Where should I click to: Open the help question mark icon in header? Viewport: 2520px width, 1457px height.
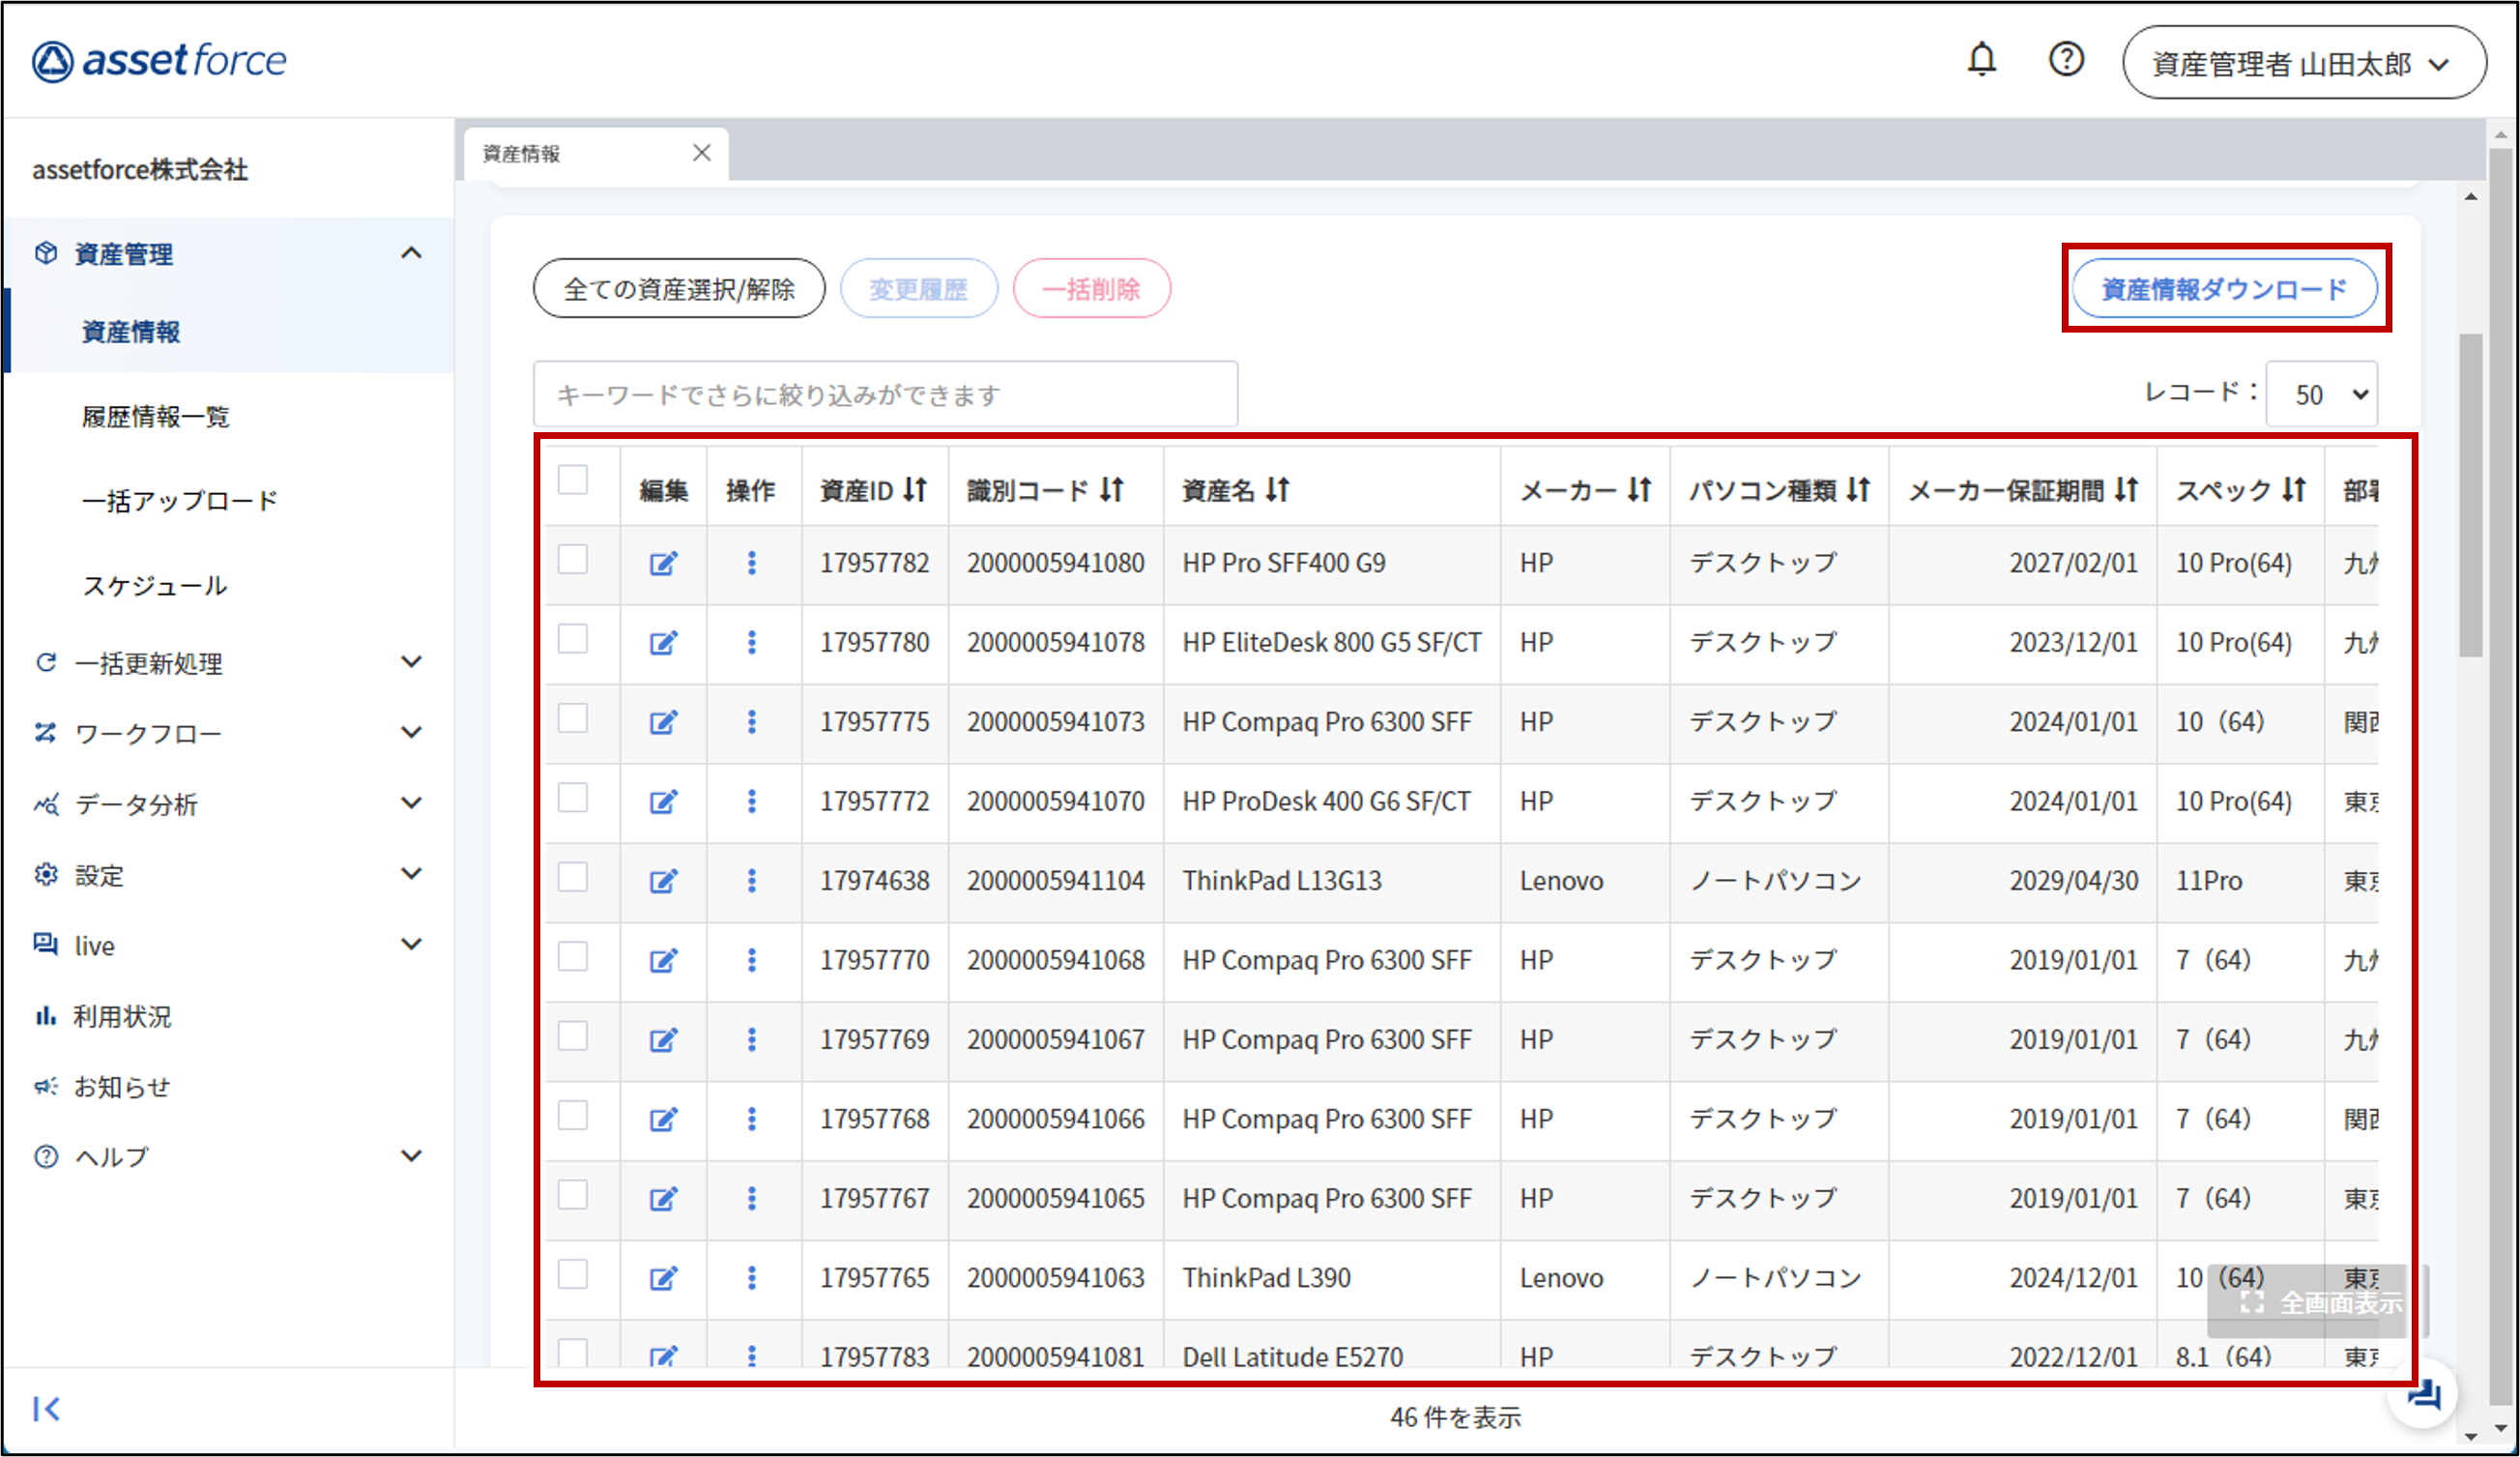[2066, 60]
